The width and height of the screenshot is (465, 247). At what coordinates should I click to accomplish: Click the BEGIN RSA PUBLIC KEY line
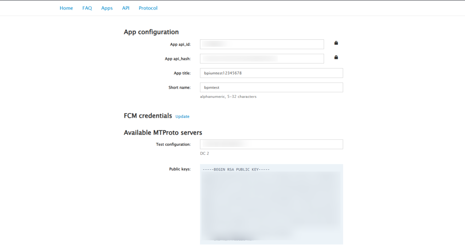(x=236, y=169)
